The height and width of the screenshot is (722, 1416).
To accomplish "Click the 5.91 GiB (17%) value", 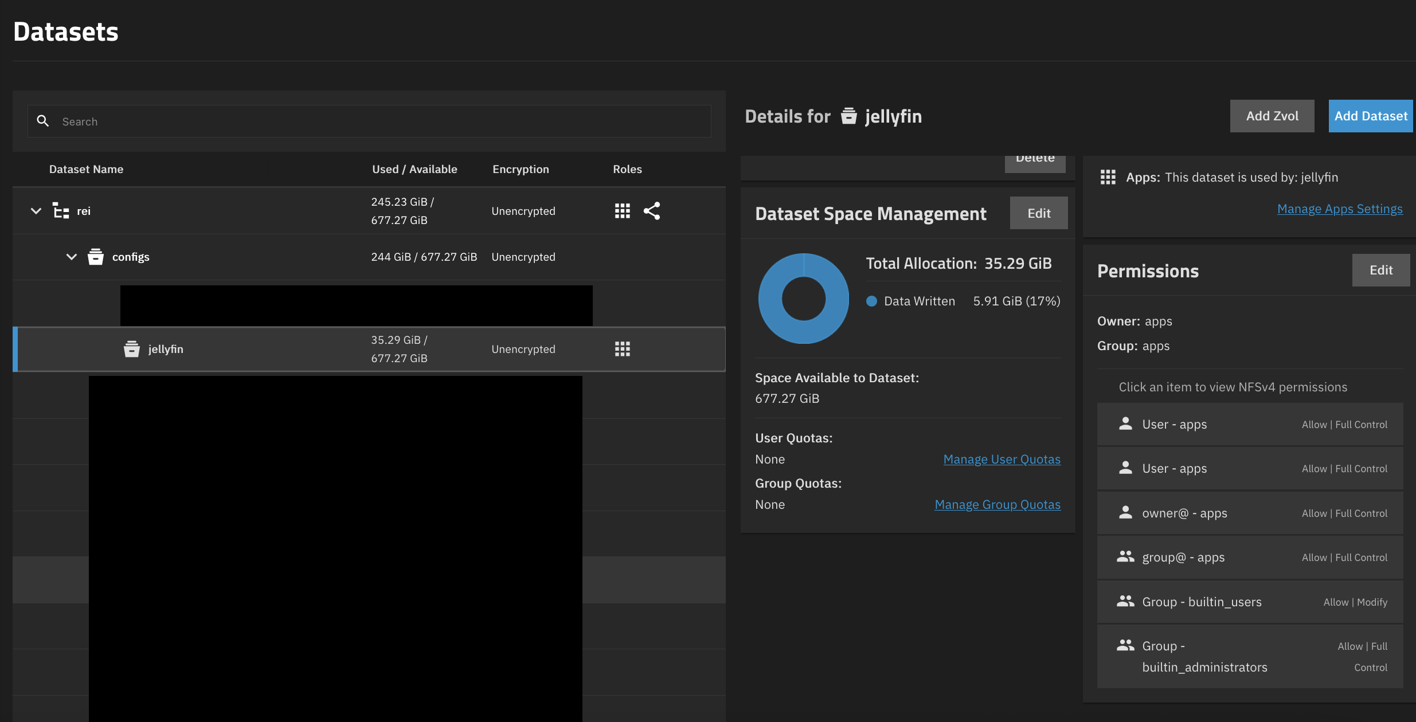I will click(x=1016, y=301).
